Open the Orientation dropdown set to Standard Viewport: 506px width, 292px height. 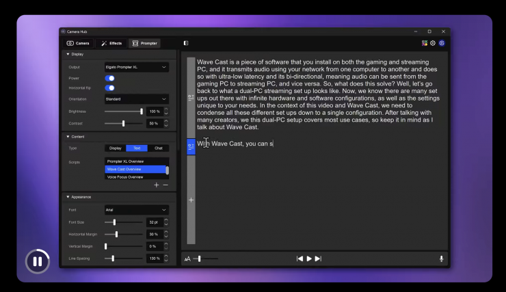click(136, 99)
